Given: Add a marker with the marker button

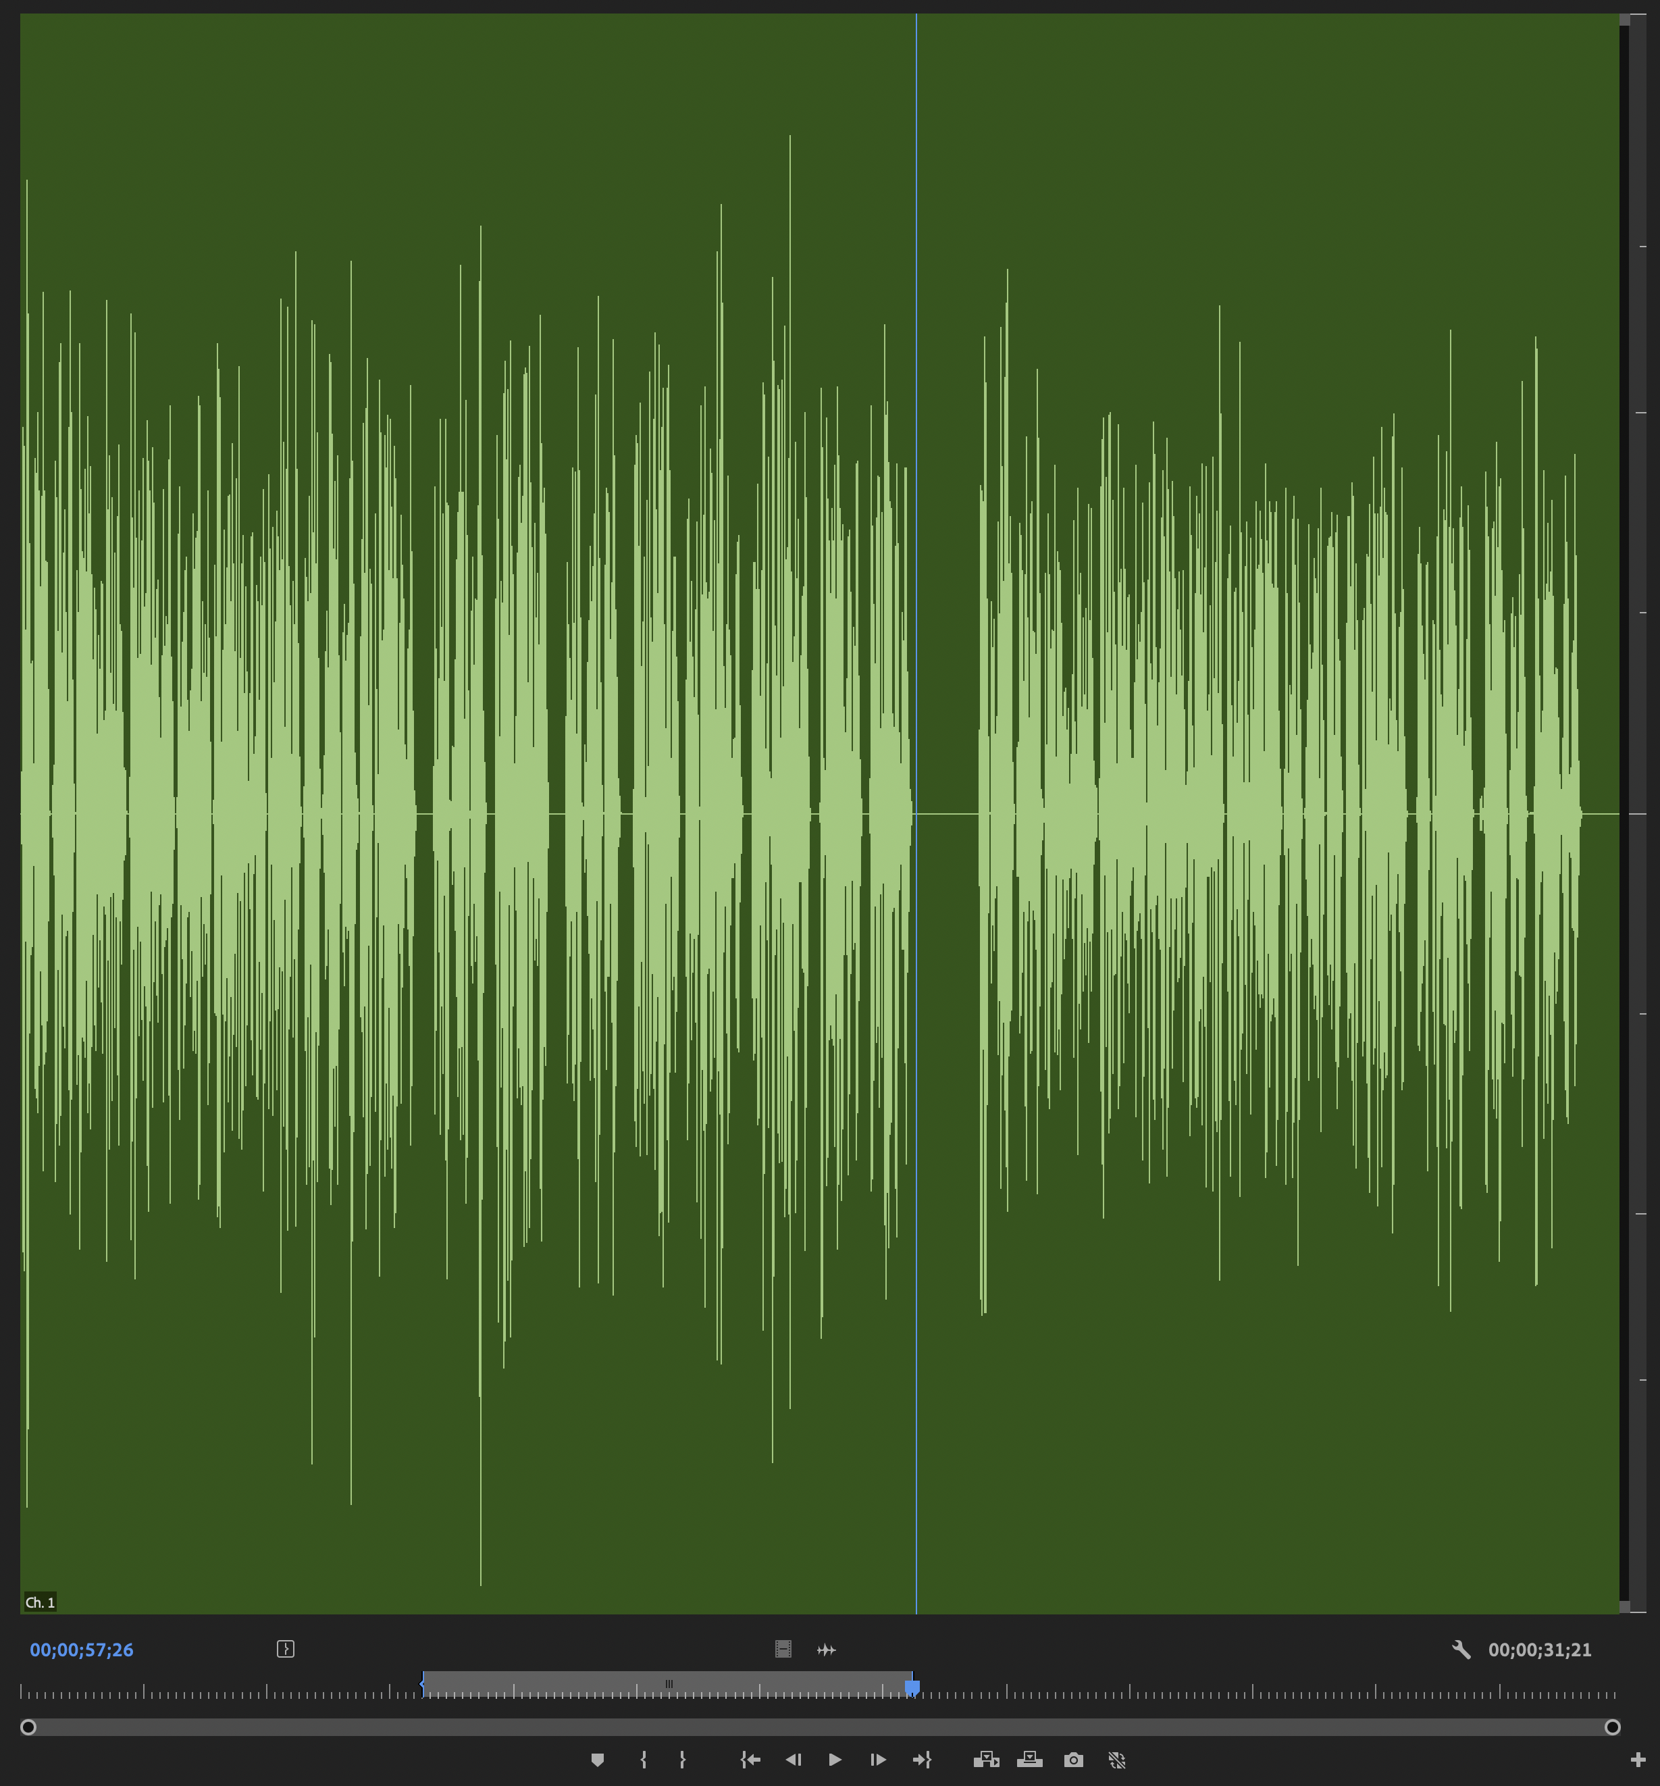Looking at the screenshot, I should 598,1759.
